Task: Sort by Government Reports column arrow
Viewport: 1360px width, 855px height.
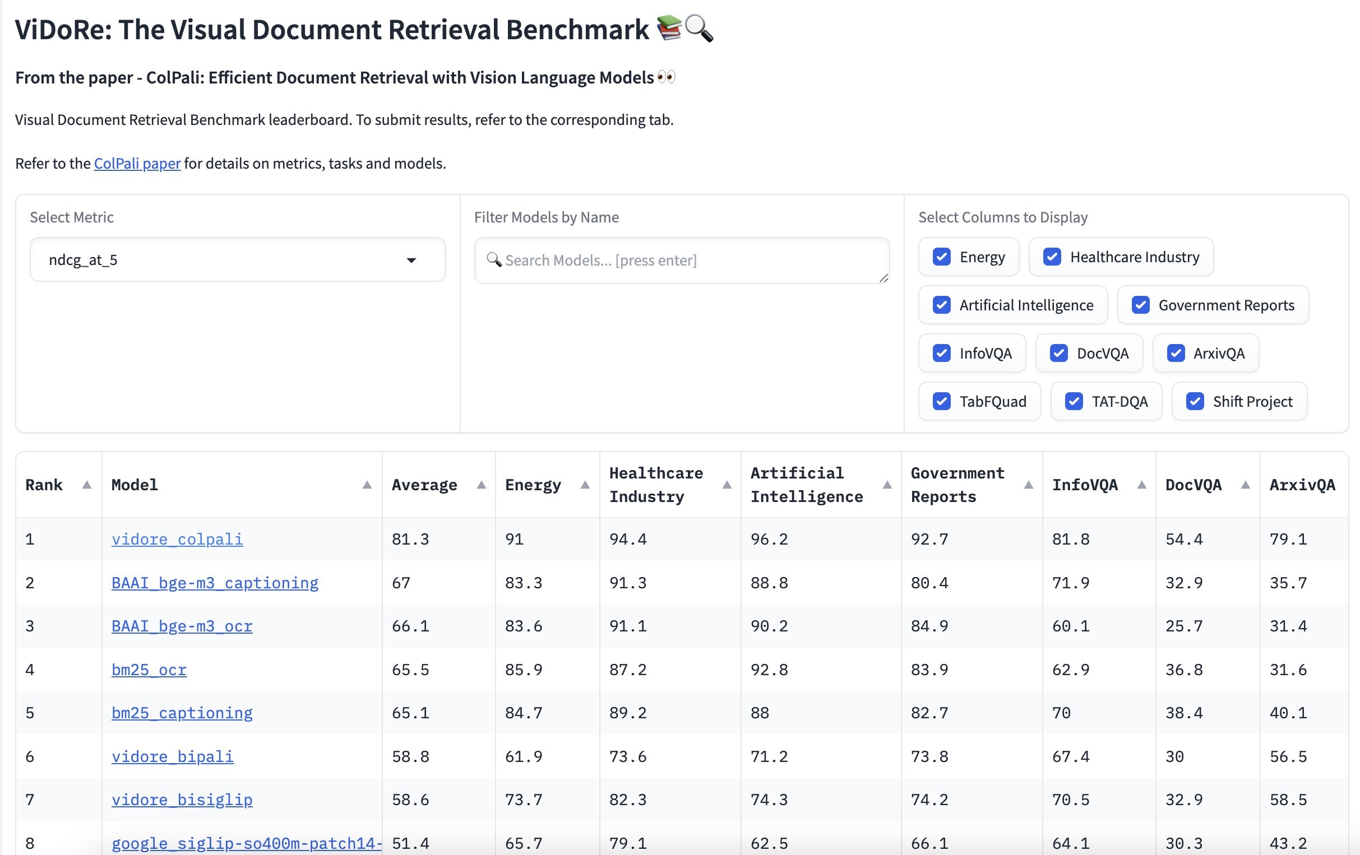Action: click(x=1029, y=485)
